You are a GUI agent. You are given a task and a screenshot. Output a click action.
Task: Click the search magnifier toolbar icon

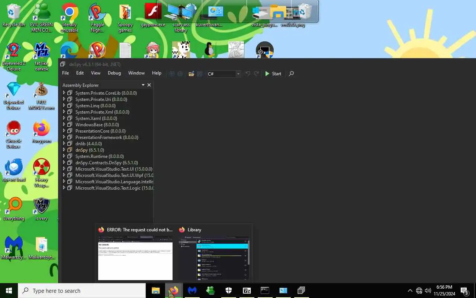[x=291, y=74]
